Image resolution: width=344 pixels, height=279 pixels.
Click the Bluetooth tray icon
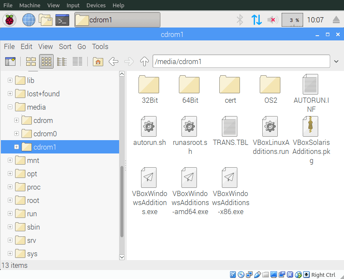pyautogui.click(x=240, y=20)
